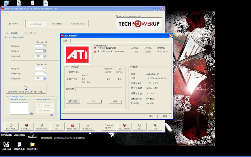This screenshot has height=157, width=251.
Task: Start the Clock tuning wizard
Action: 26,89
